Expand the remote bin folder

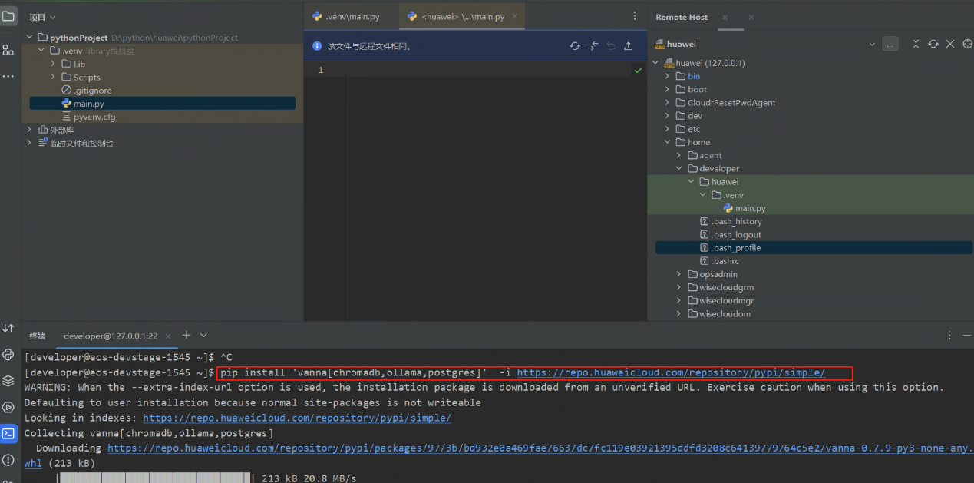click(x=668, y=76)
